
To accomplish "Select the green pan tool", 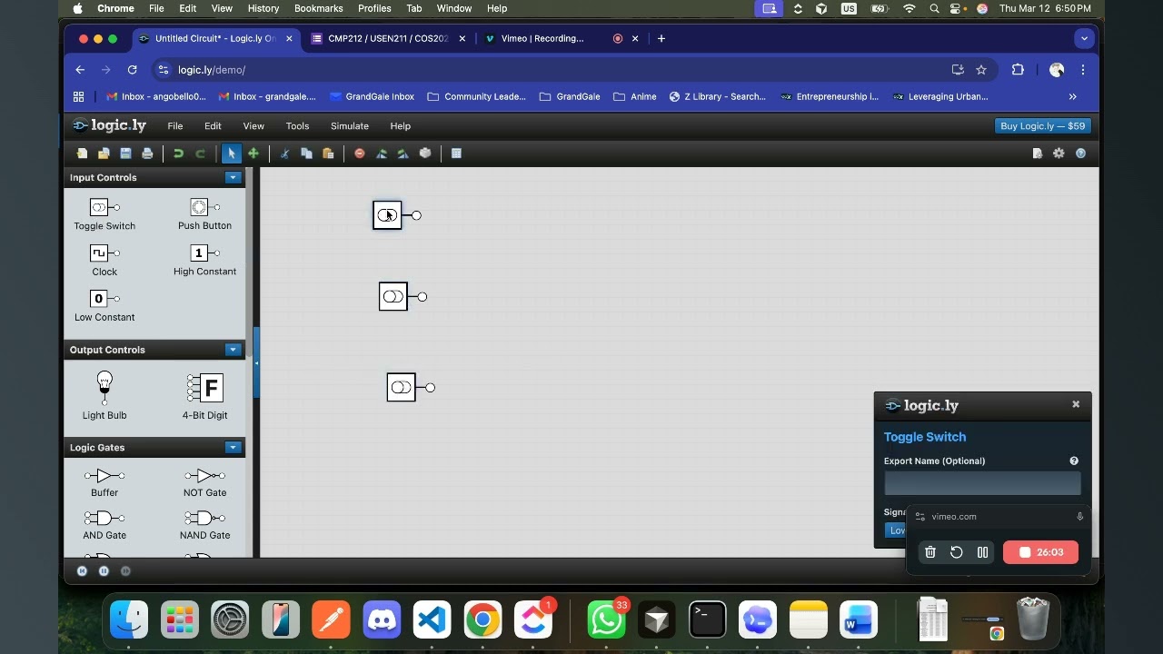I will click(253, 154).
